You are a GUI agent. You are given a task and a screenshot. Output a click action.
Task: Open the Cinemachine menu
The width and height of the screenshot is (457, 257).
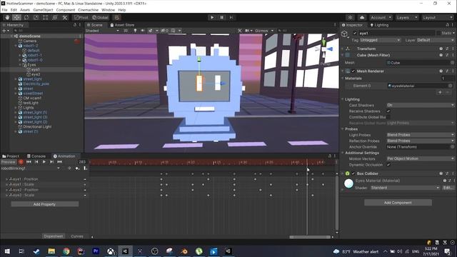[89, 10]
